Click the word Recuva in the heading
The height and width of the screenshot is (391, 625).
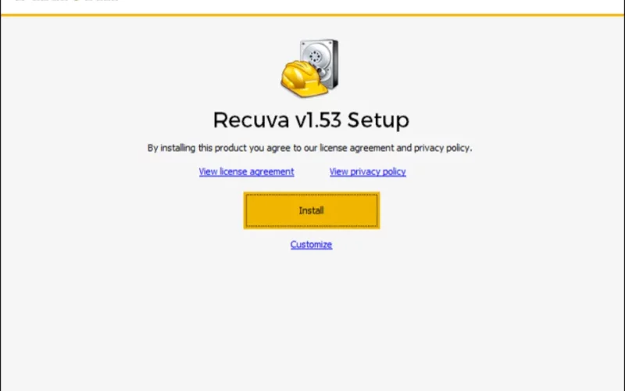[x=251, y=120]
